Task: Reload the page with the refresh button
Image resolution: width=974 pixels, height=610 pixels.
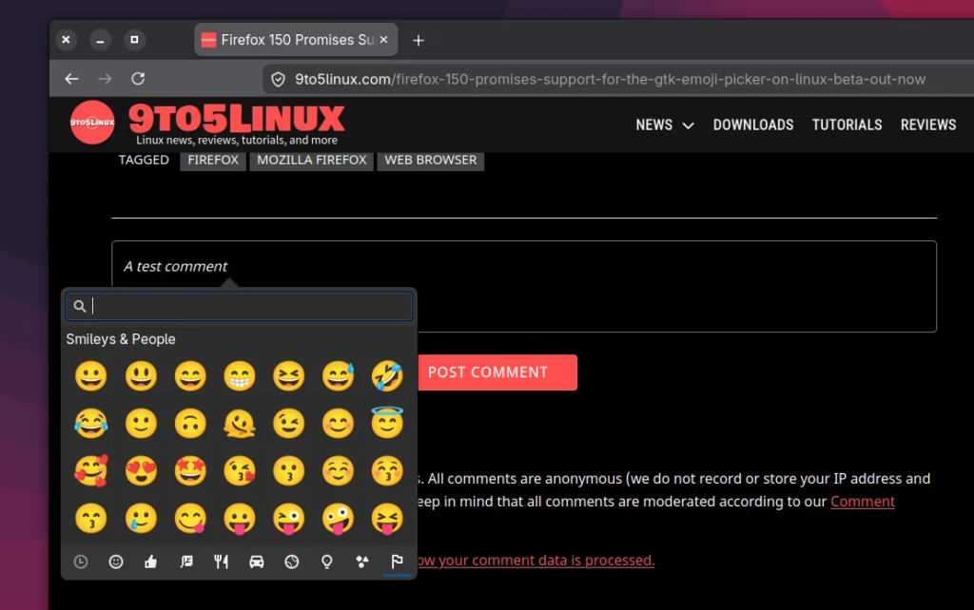Action: click(x=138, y=79)
